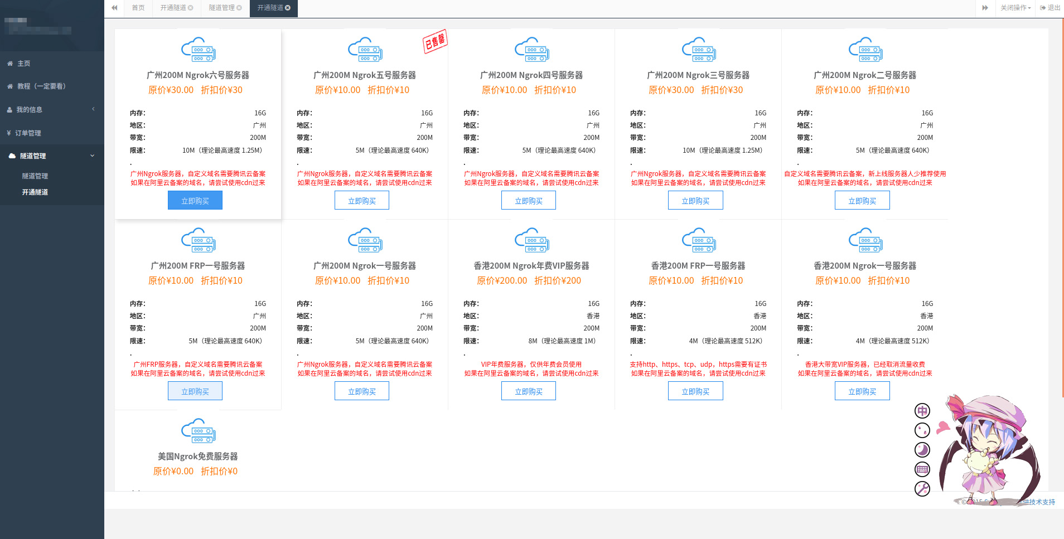Buy the 香港200M Ngrok年费VIP服务器

[x=529, y=391]
